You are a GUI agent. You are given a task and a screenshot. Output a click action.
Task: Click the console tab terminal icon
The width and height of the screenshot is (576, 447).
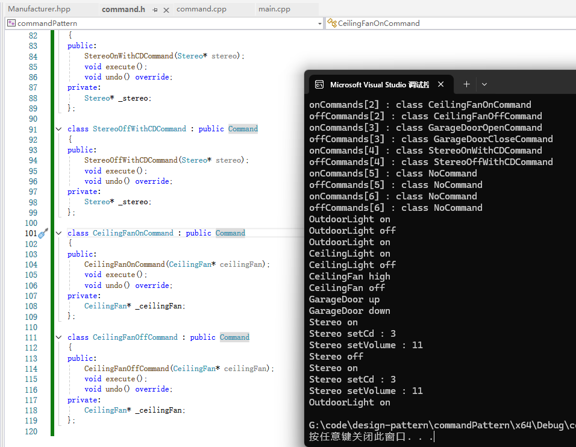click(x=319, y=85)
